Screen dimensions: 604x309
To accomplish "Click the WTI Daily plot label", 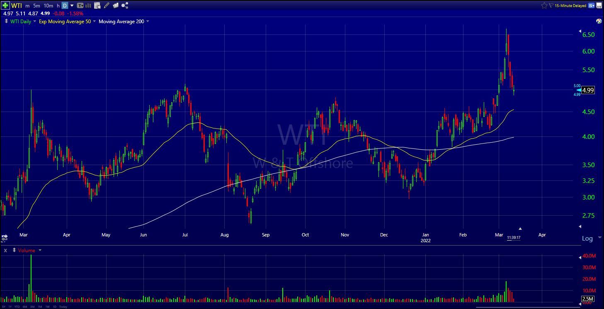I will (21, 21).
